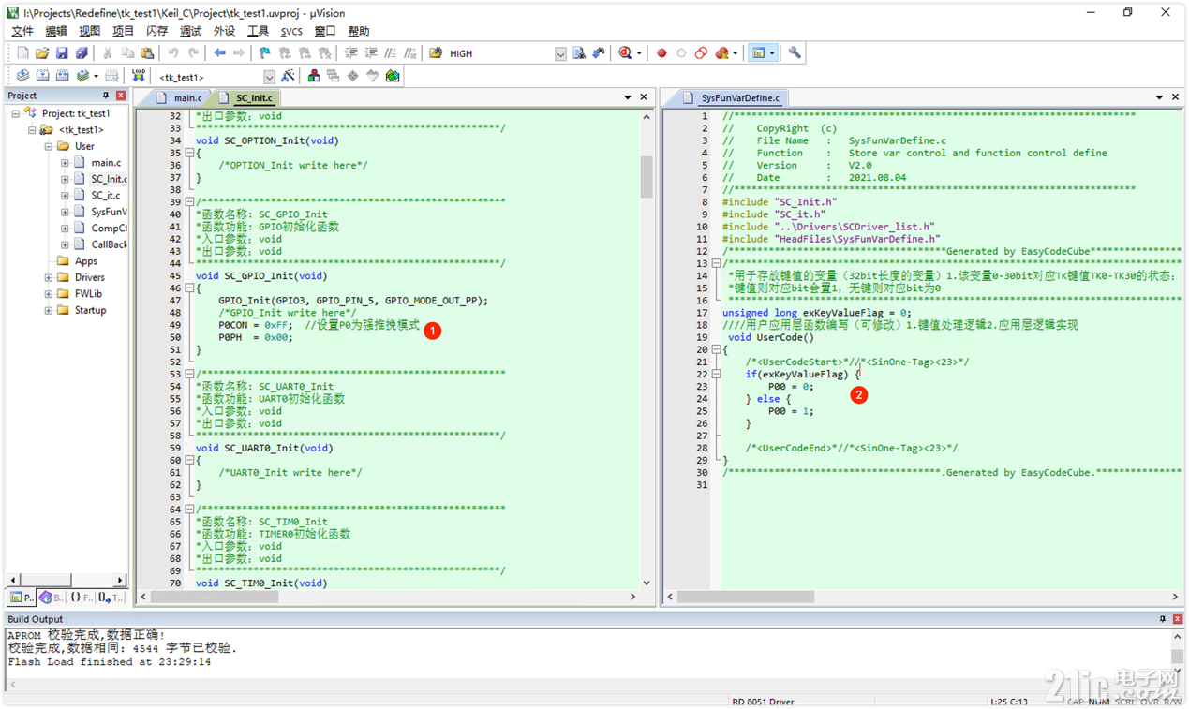Open the tab list dropdown of the SysFunVarDefine.c pane

tap(1159, 97)
